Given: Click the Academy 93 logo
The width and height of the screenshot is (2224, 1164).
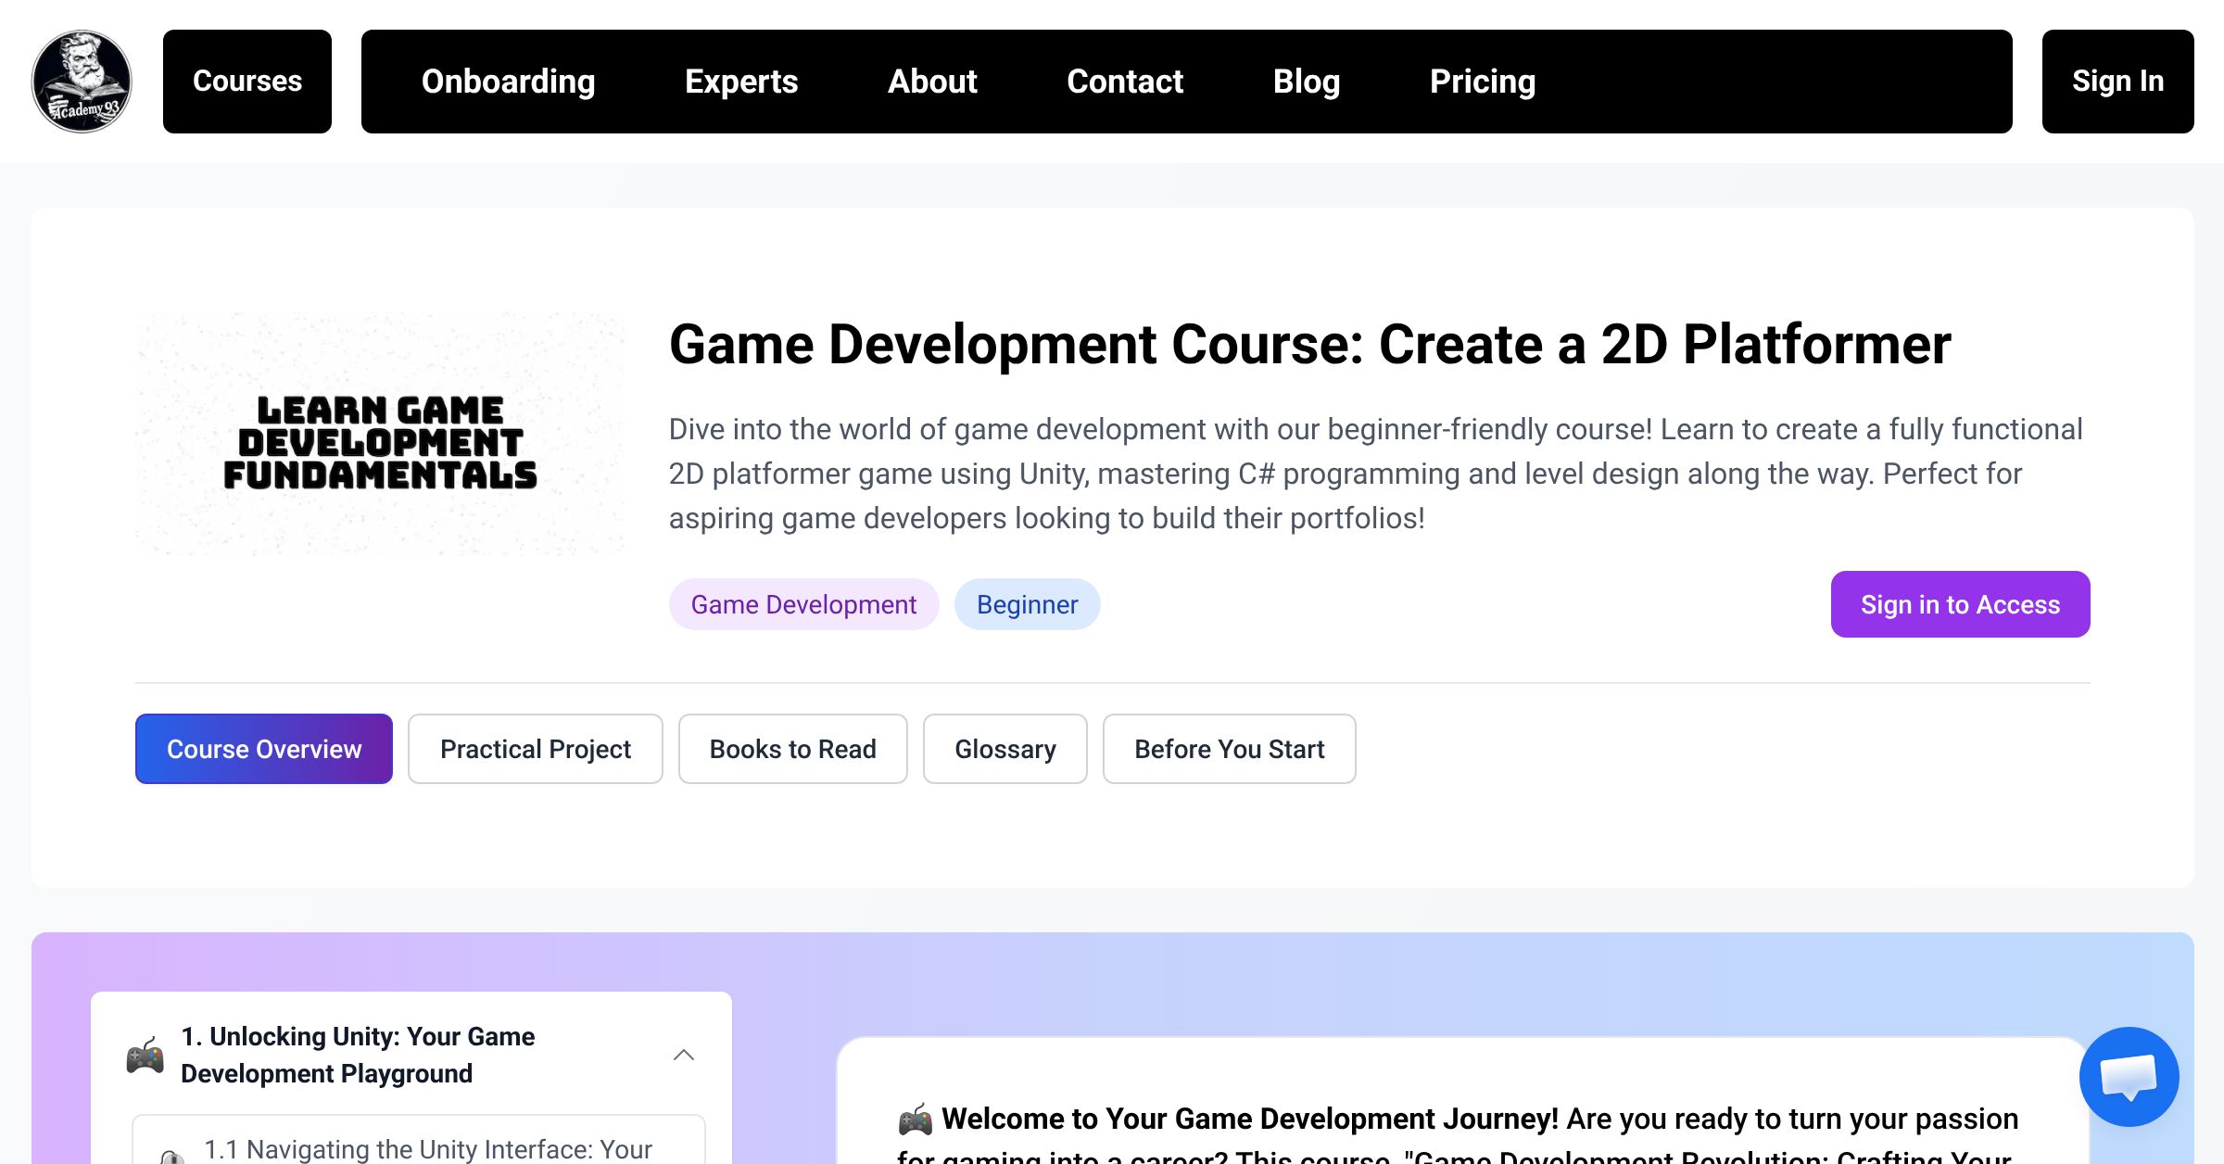Looking at the screenshot, I should 82,82.
